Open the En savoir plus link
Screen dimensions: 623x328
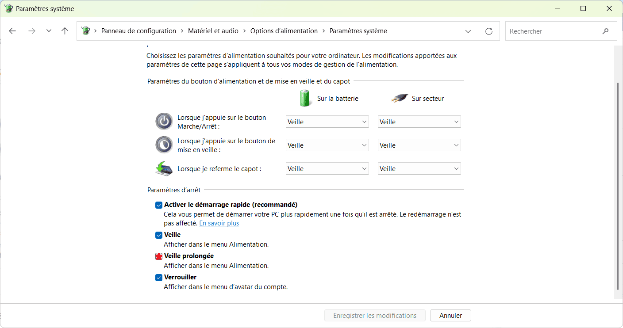[x=219, y=223]
